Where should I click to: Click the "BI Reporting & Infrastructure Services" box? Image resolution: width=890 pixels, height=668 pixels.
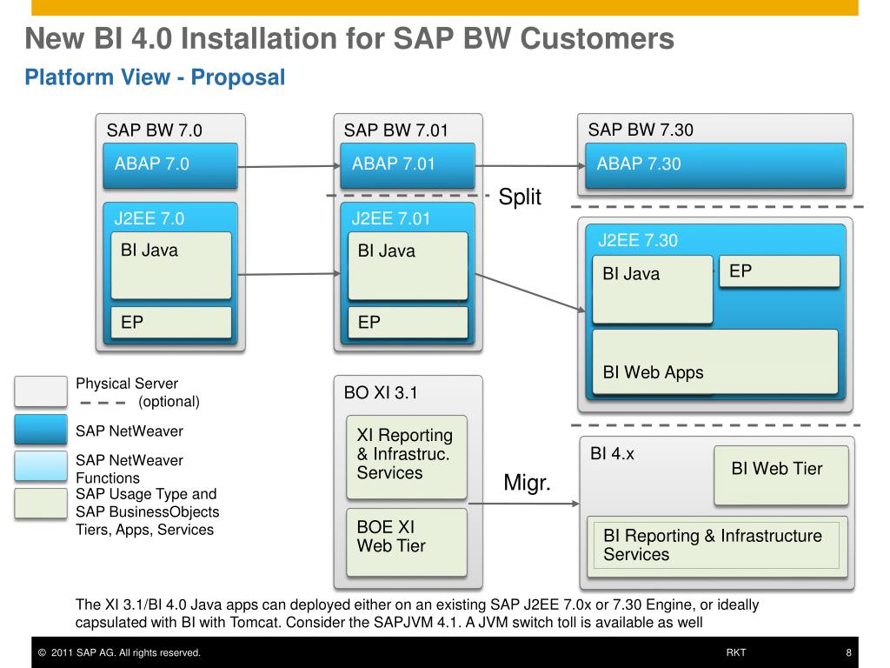point(717,546)
